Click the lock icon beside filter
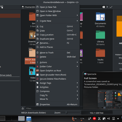The height and width of the screenshot is (122, 122). point(23,108)
